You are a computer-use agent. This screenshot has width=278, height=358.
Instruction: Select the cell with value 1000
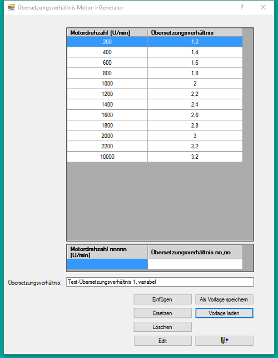click(107, 84)
